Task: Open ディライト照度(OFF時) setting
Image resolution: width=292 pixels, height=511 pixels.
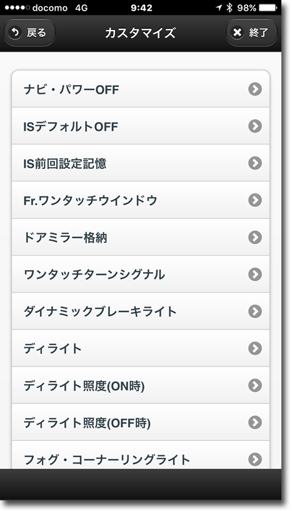Action: click(141, 422)
